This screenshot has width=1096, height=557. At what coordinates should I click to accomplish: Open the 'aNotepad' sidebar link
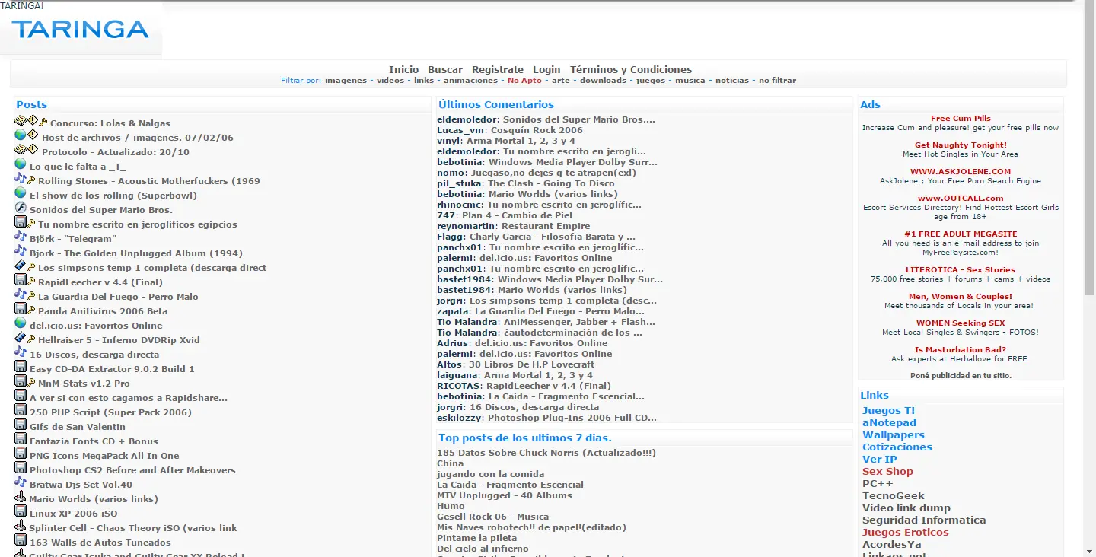(889, 423)
